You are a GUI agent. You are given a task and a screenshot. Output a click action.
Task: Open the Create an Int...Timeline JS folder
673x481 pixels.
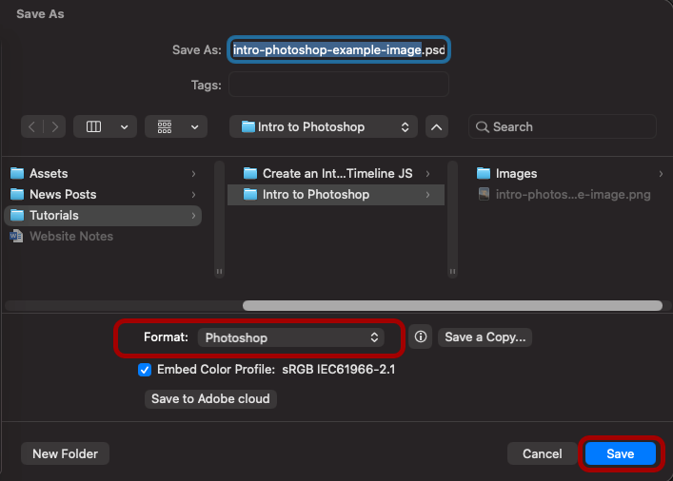click(x=337, y=173)
